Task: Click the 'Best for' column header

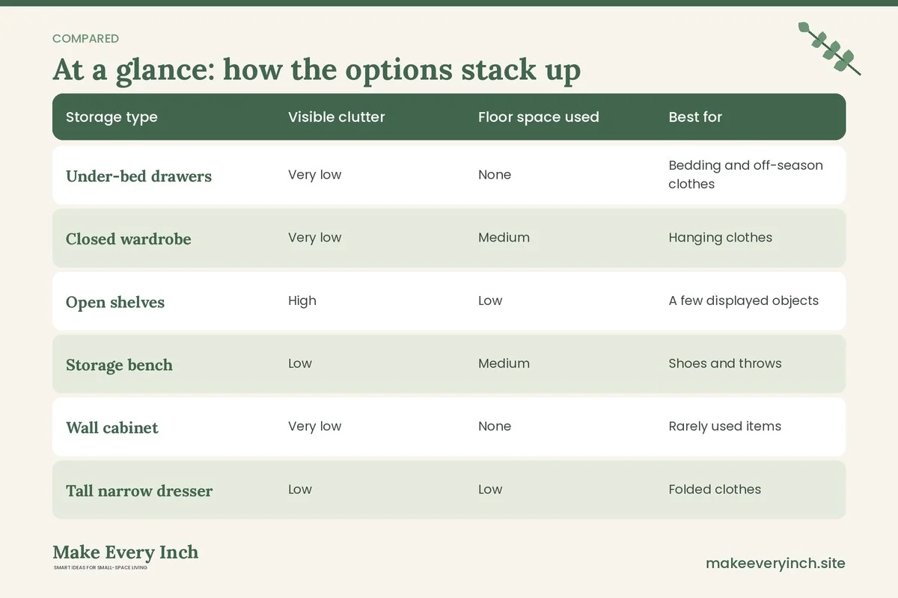Action: [x=695, y=117]
